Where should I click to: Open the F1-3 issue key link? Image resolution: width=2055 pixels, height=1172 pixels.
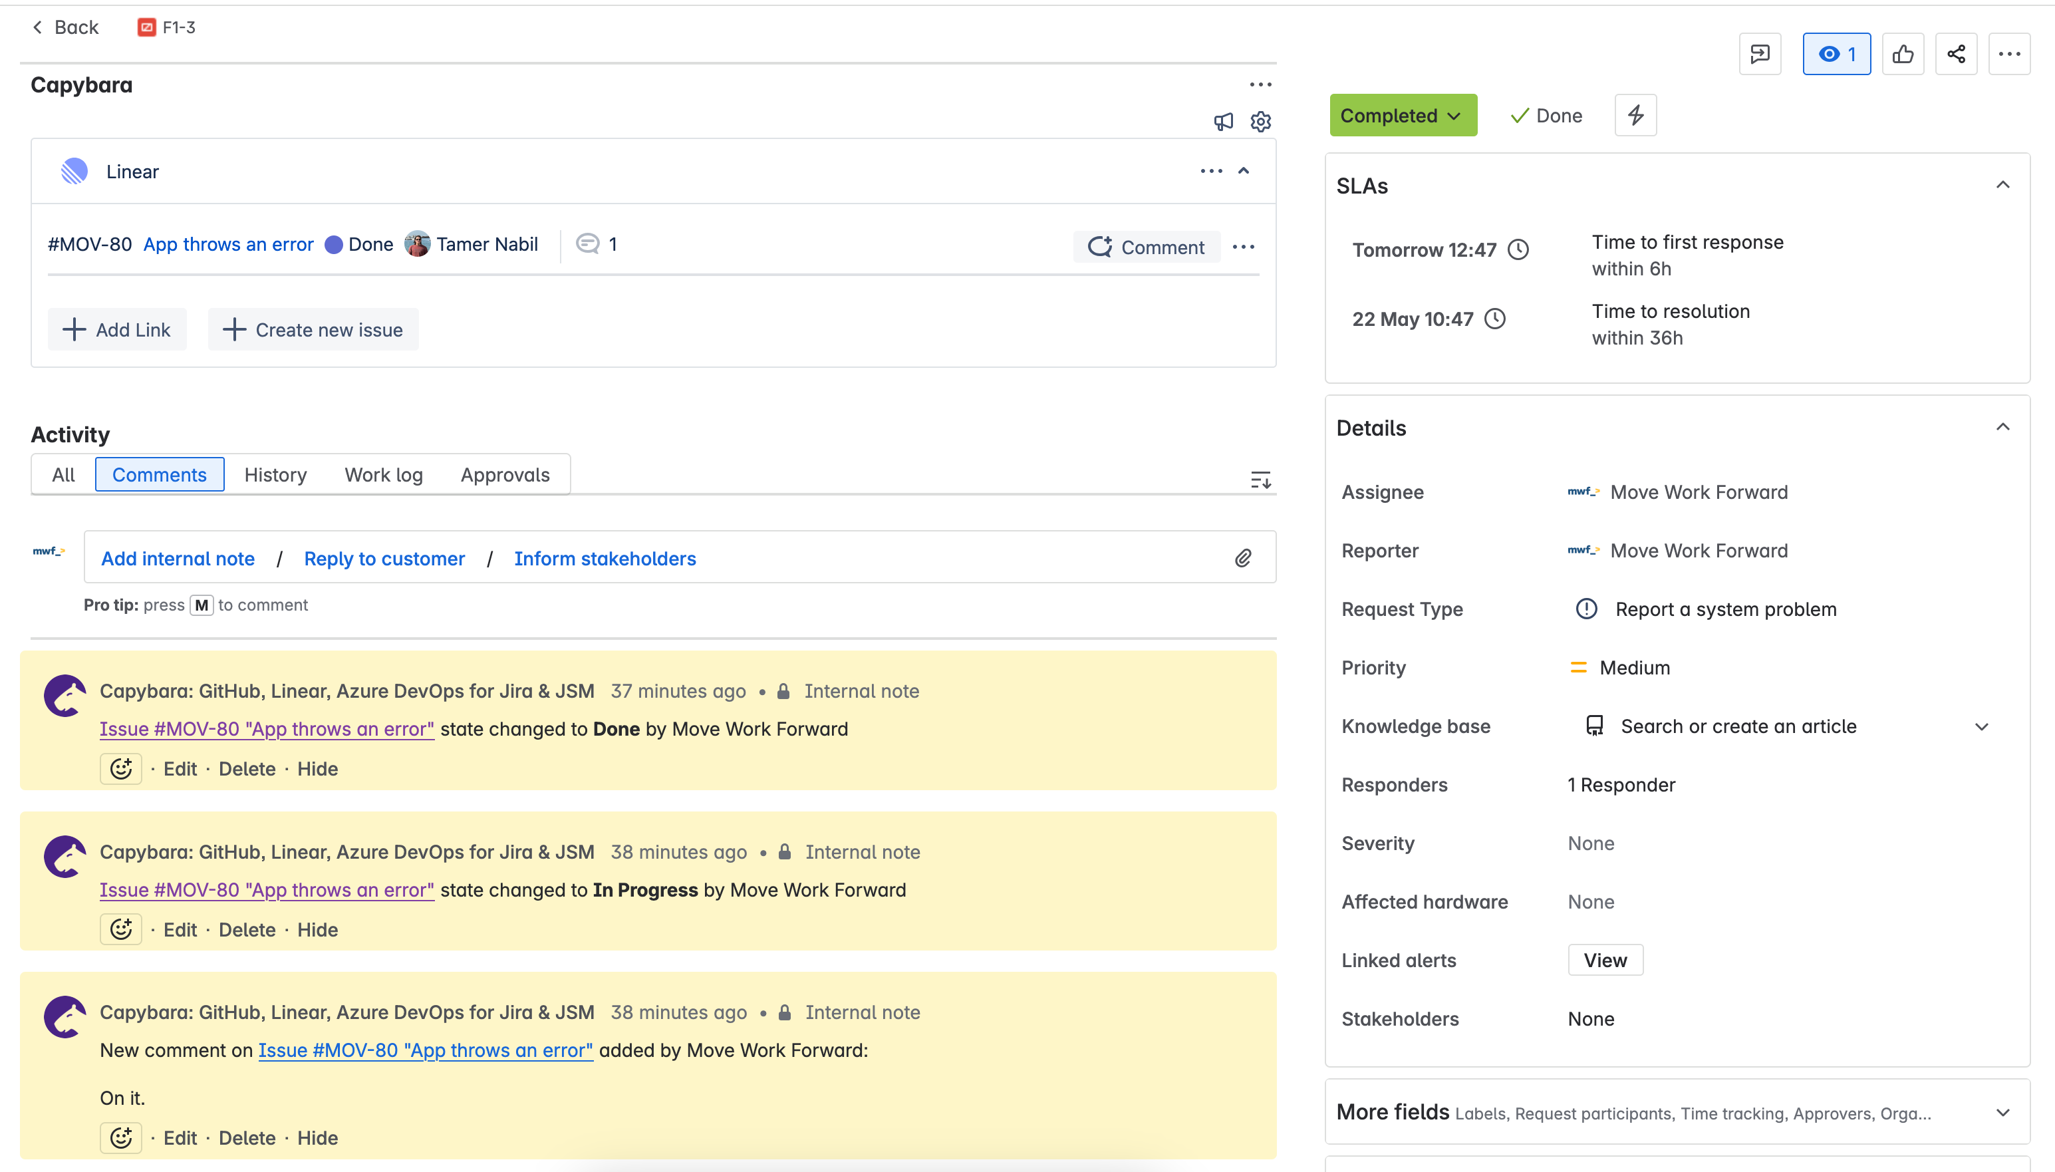pyautogui.click(x=178, y=27)
